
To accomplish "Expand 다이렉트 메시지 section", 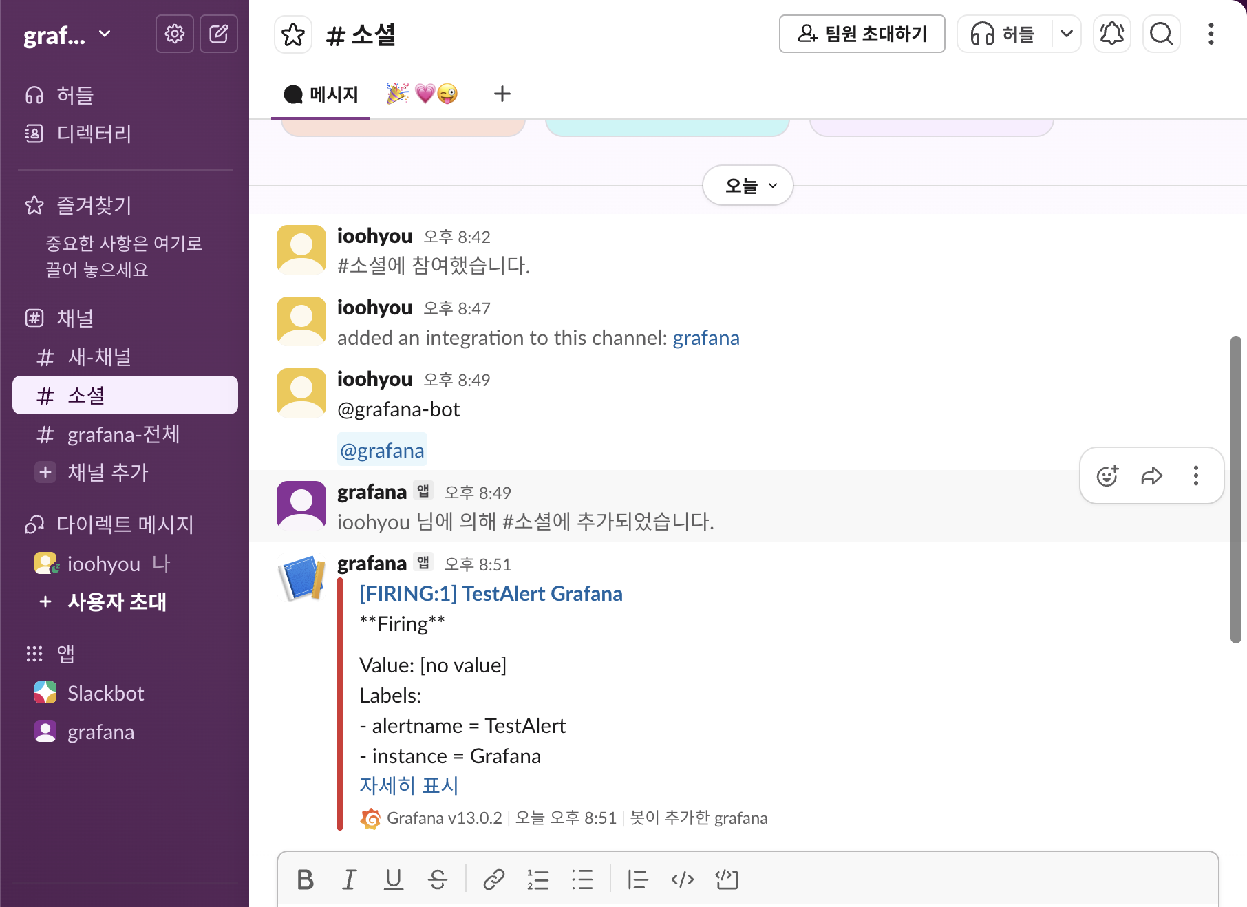I will [x=125, y=524].
